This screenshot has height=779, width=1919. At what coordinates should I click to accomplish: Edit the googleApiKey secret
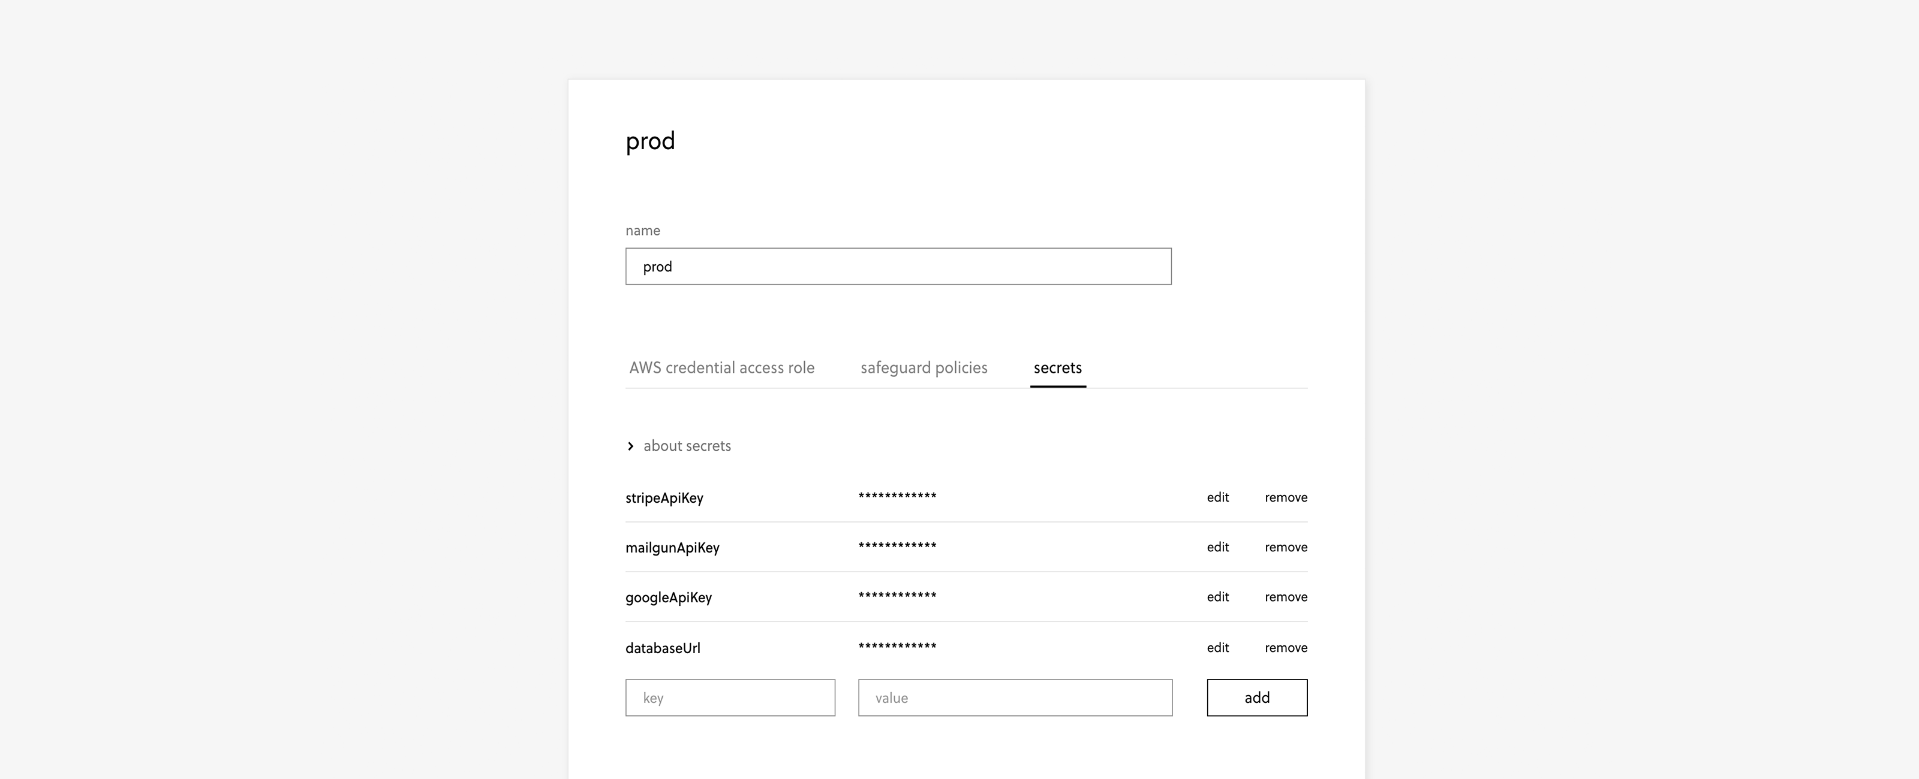1217,597
